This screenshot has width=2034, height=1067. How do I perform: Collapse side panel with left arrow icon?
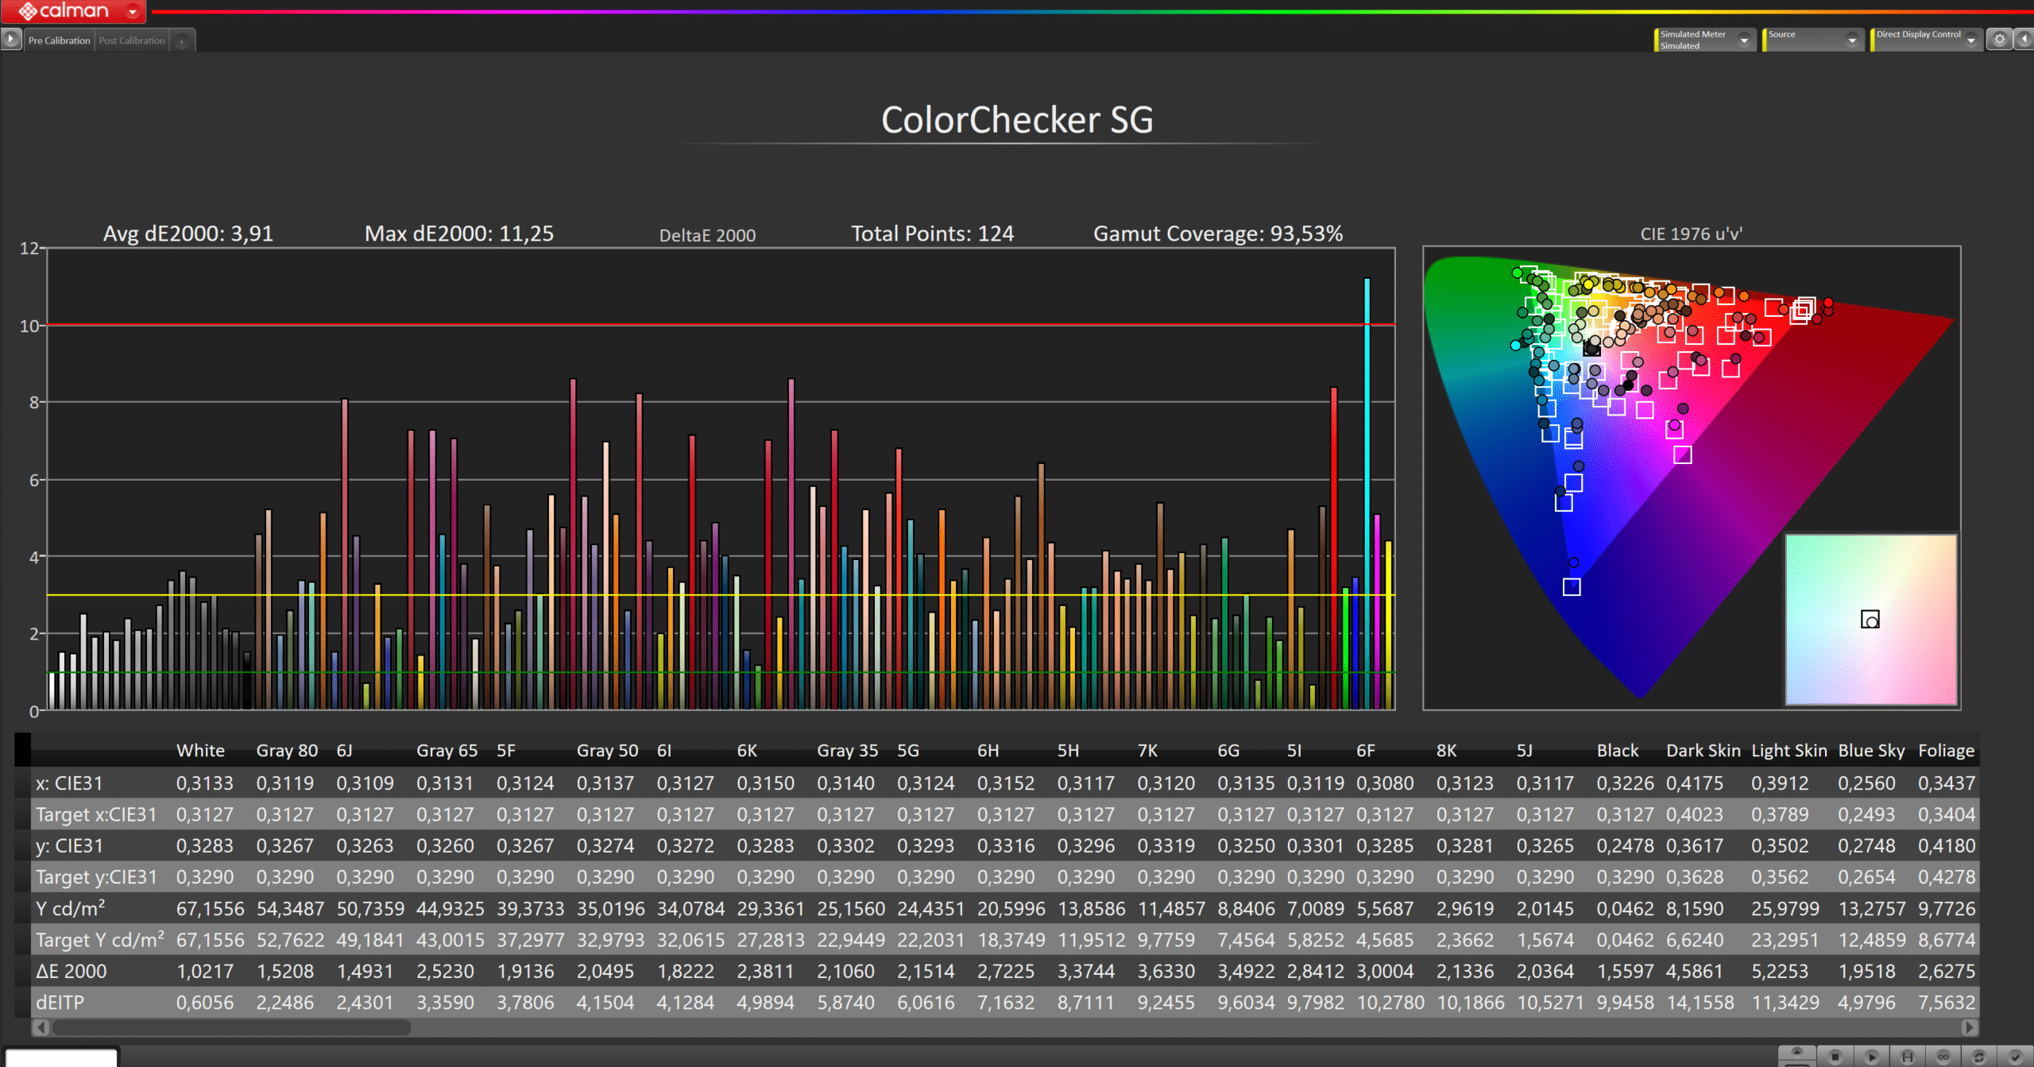point(2024,39)
